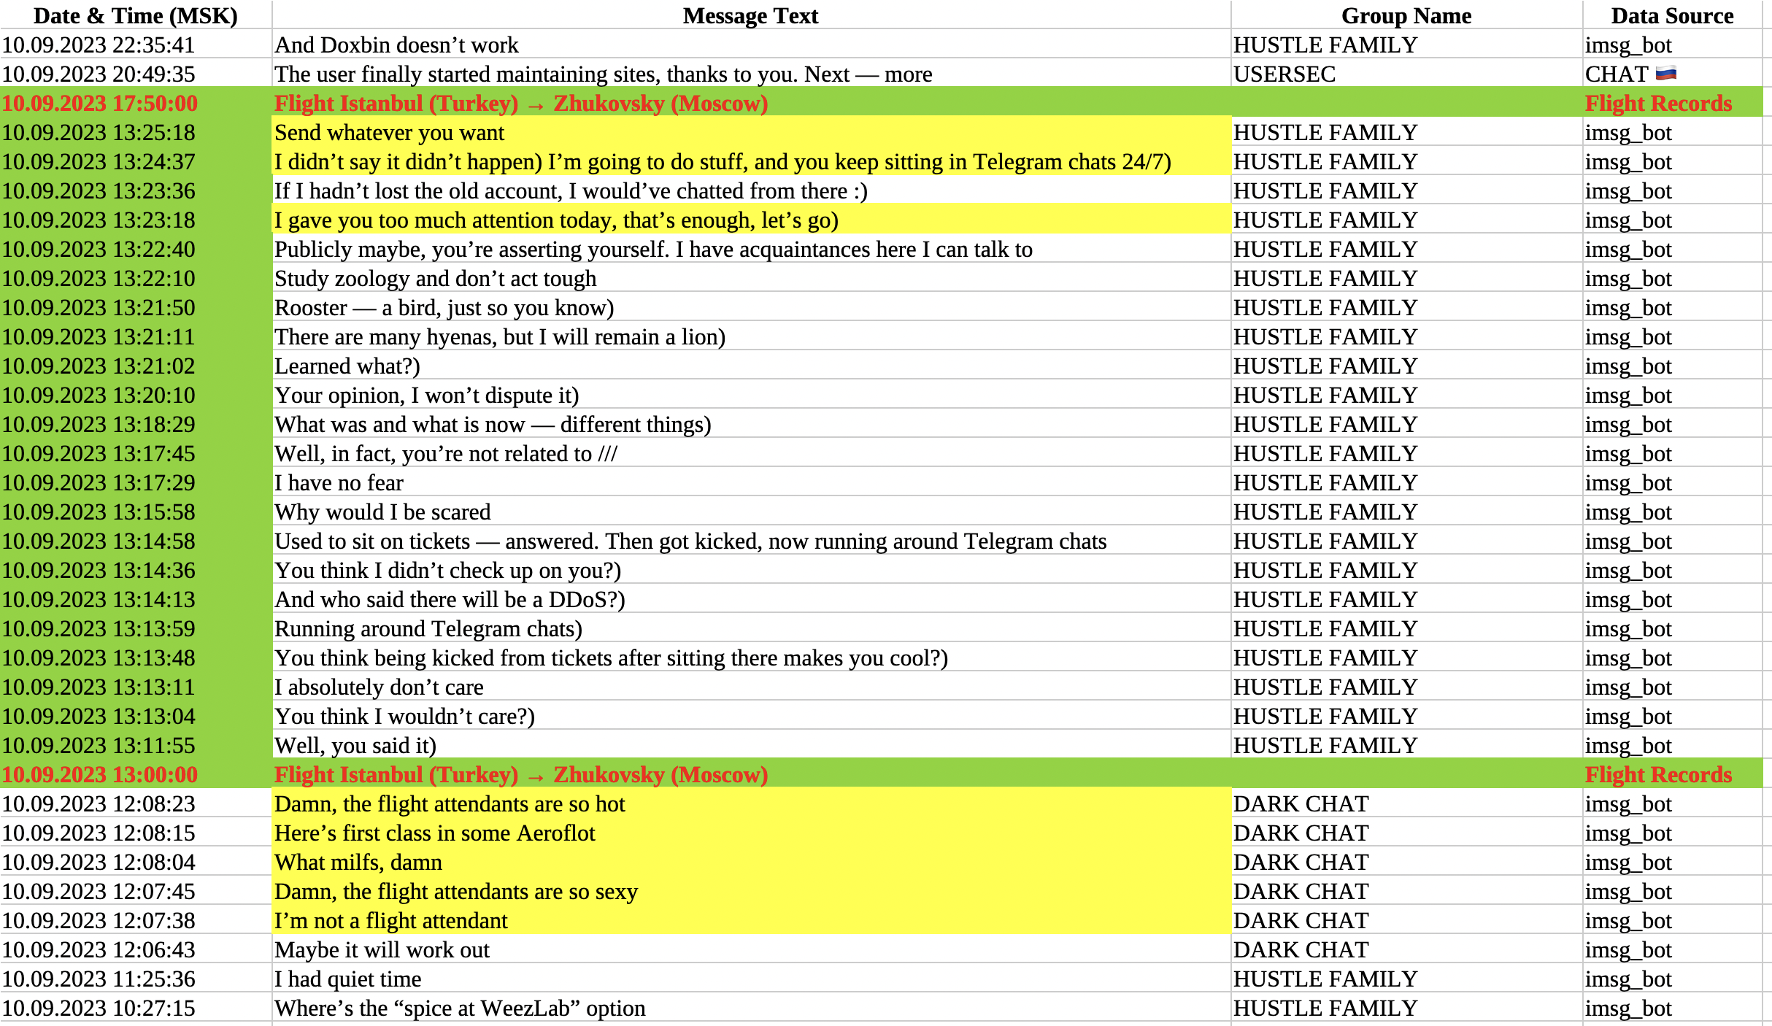Image resolution: width=1772 pixels, height=1026 pixels.
Task: Click the Data Source header cell
Action: [x=1671, y=15]
